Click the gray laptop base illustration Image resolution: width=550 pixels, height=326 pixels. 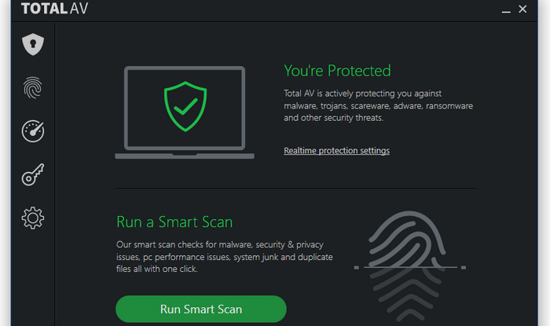(185, 156)
